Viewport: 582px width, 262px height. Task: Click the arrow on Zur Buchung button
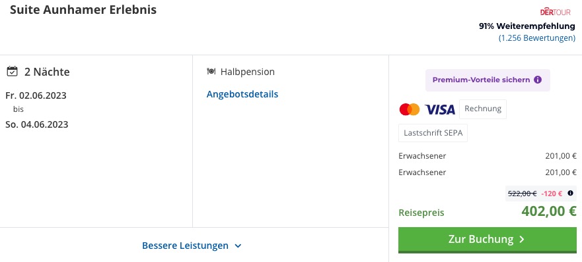[521, 240]
